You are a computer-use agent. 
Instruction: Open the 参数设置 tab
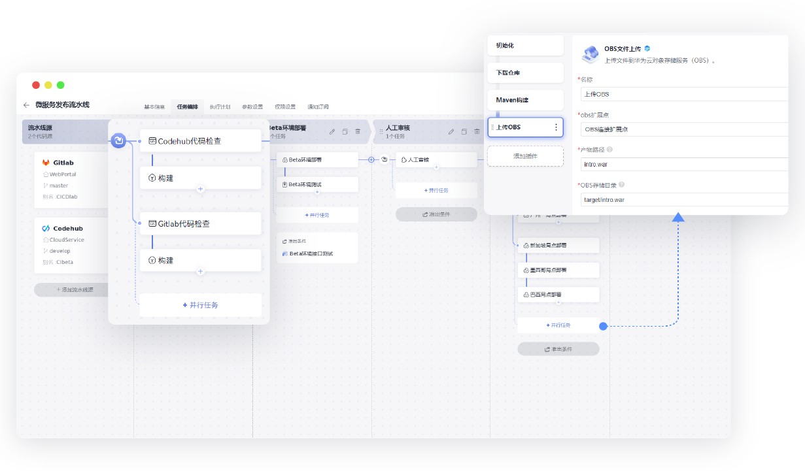252,106
